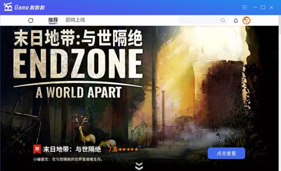The width and height of the screenshot is (281, 171).
Task: Click the Game 哔哔哔 logo icon
Action: point(8,7)
